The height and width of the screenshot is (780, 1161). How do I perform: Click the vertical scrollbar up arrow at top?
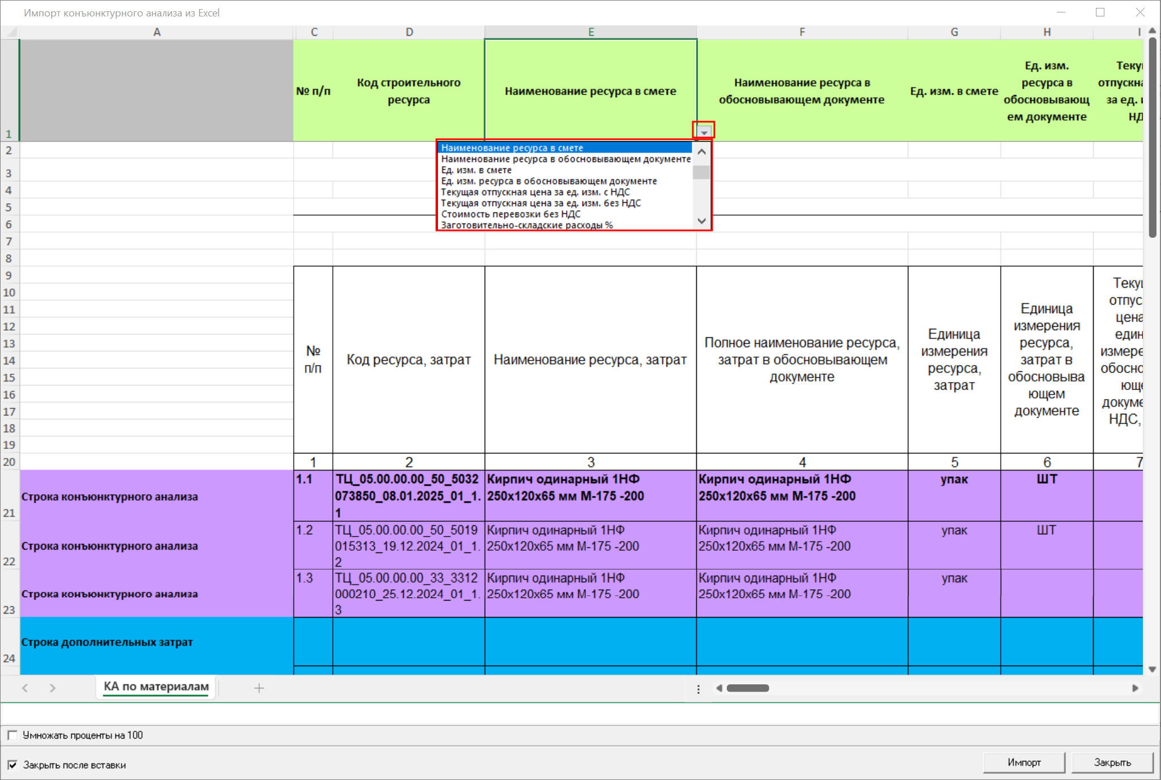click(1152, 31)
